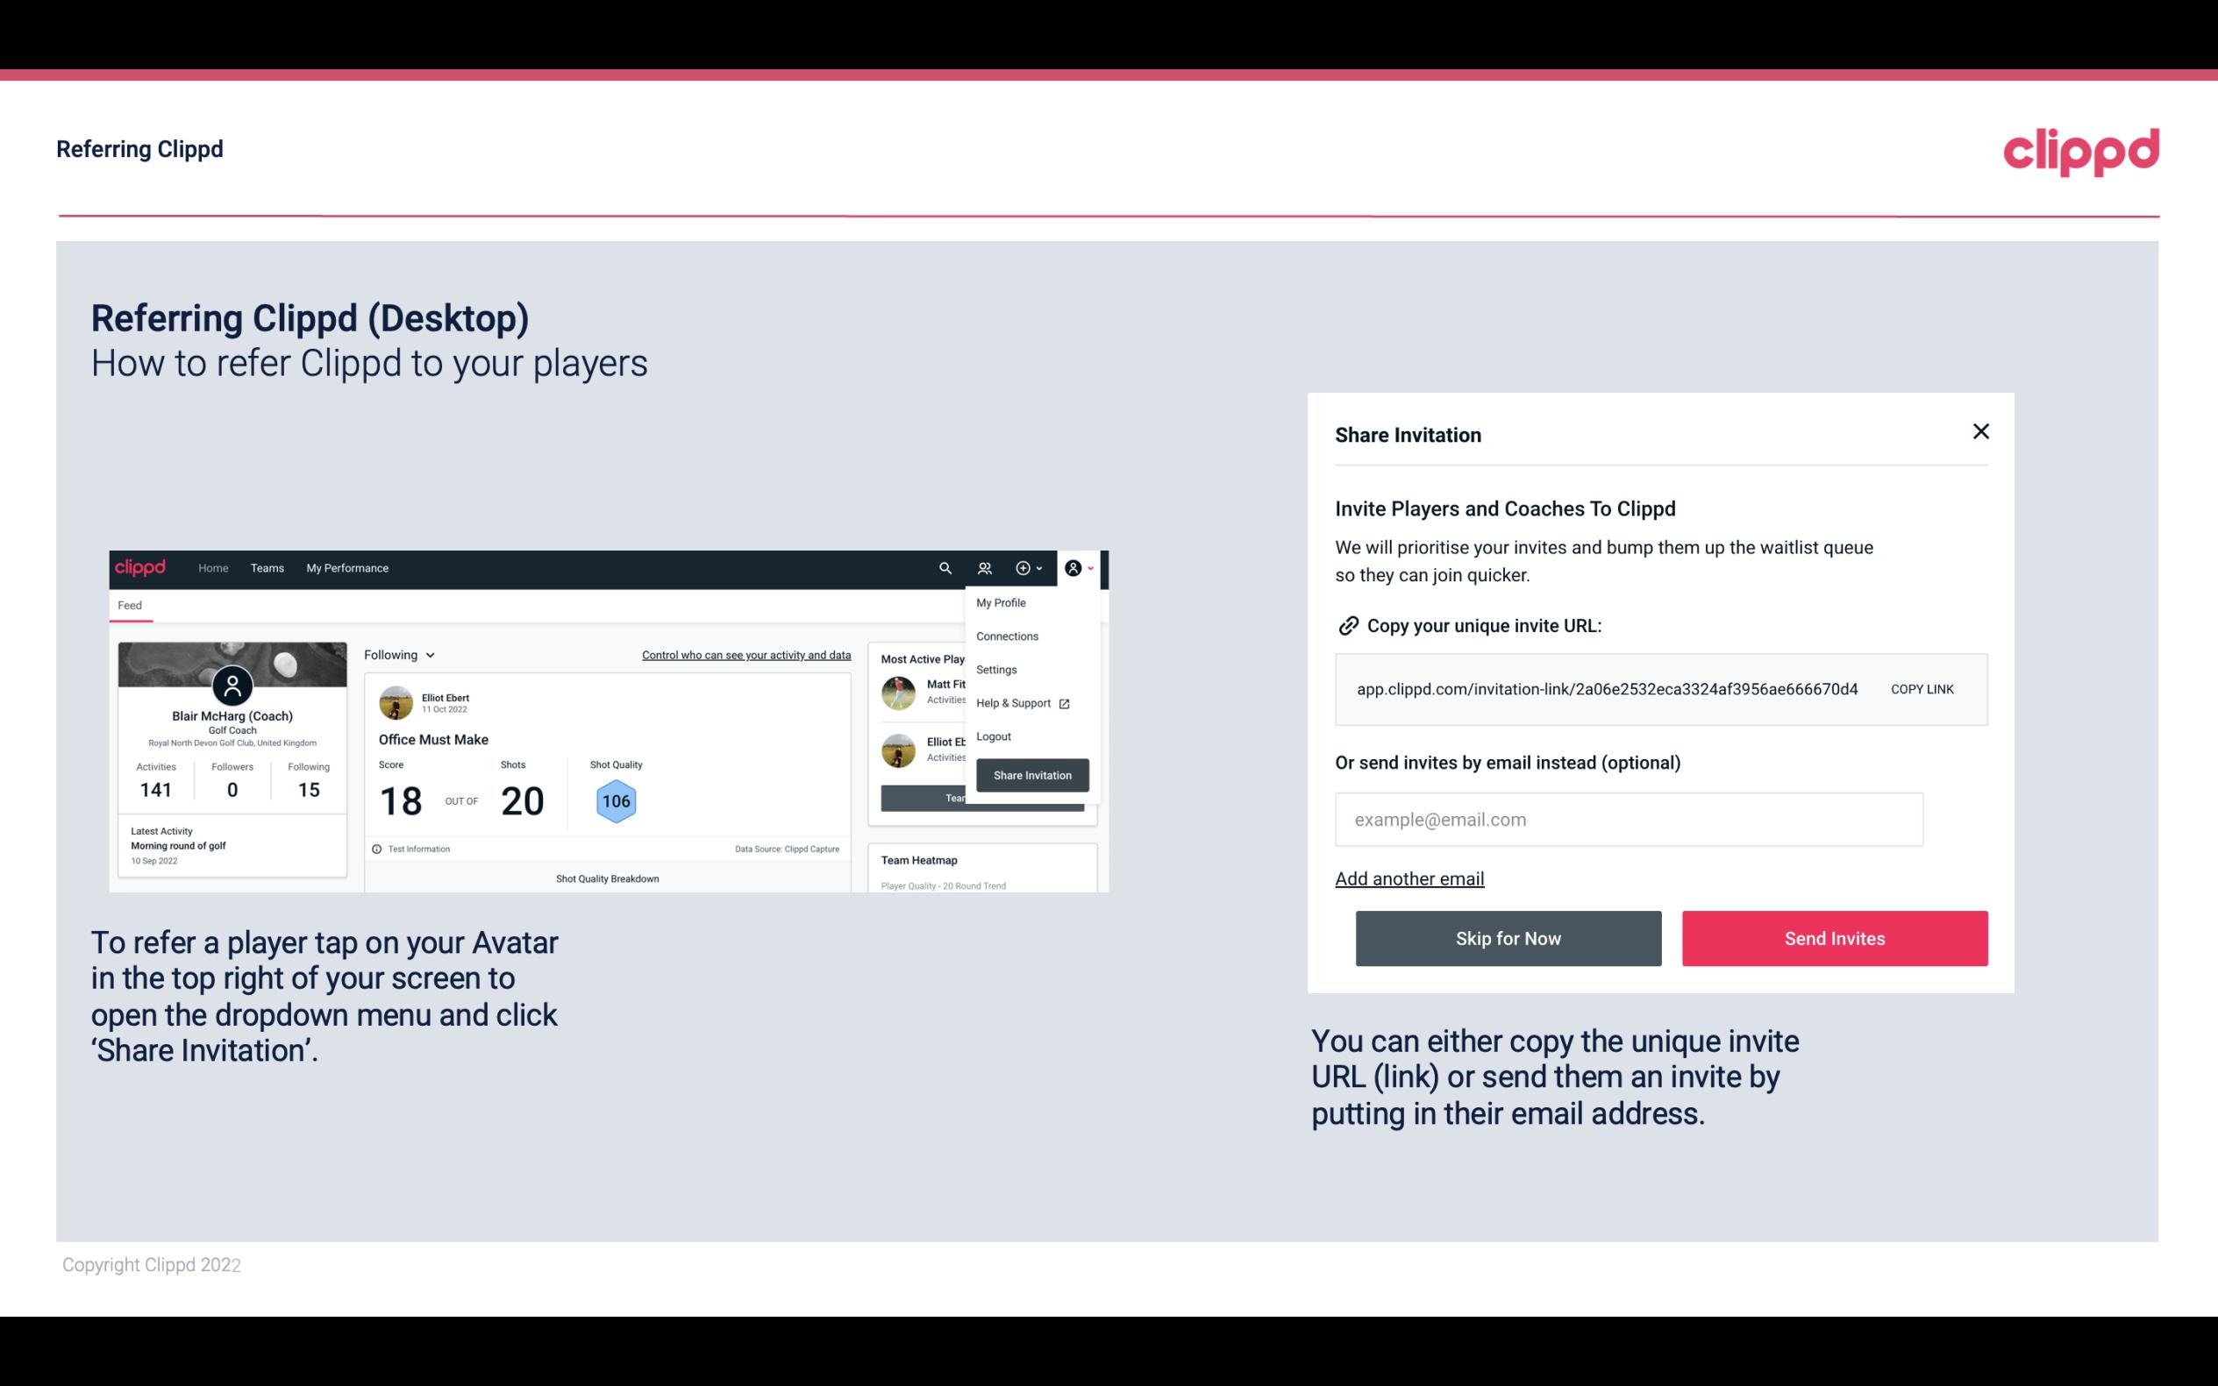Select the 'Share Invitation' menu item

[x=1031, y=774]
